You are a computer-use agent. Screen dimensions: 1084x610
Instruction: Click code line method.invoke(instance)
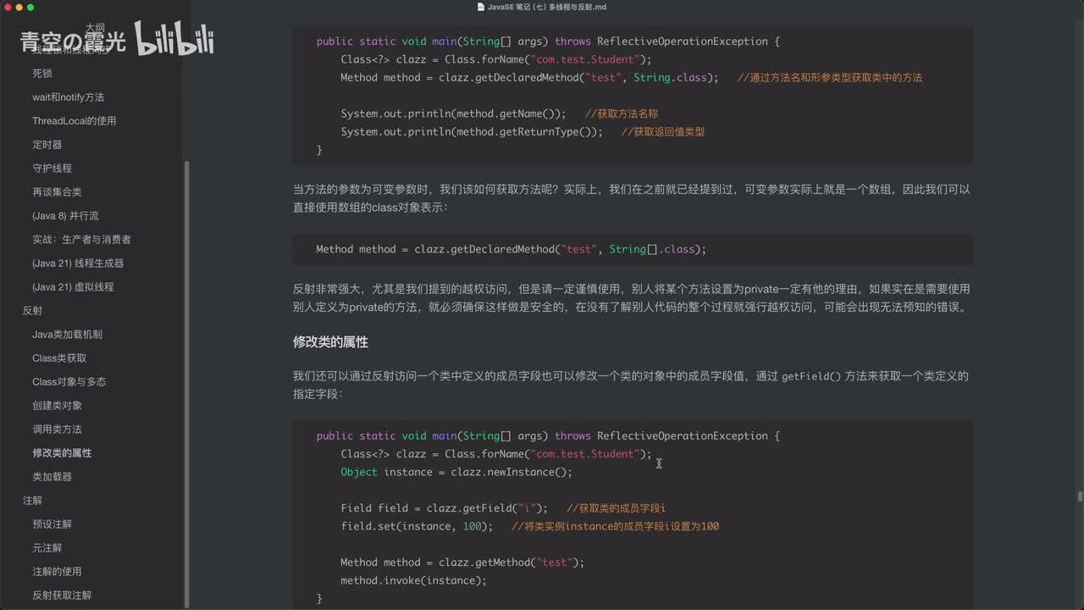tap(414, 580)
